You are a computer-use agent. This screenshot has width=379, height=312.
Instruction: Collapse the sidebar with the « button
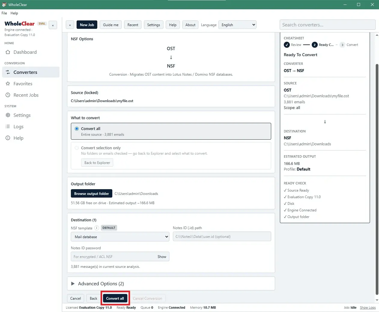click(53, 25)
